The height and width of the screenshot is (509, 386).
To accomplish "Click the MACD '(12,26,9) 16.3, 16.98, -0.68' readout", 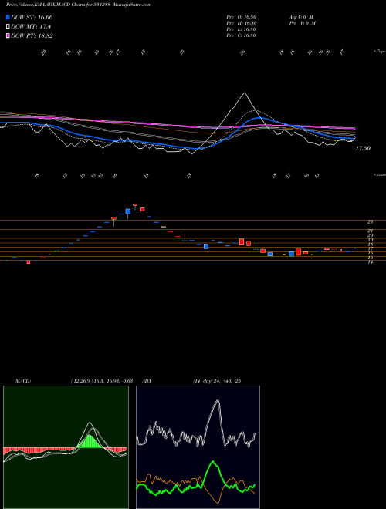I will tap(102, 381).
